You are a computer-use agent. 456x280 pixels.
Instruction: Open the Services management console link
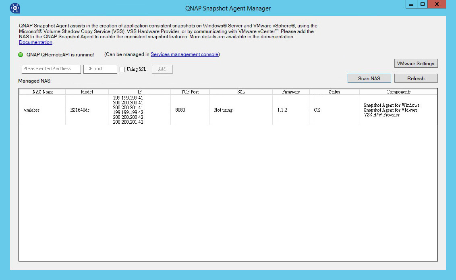point(184,54)
